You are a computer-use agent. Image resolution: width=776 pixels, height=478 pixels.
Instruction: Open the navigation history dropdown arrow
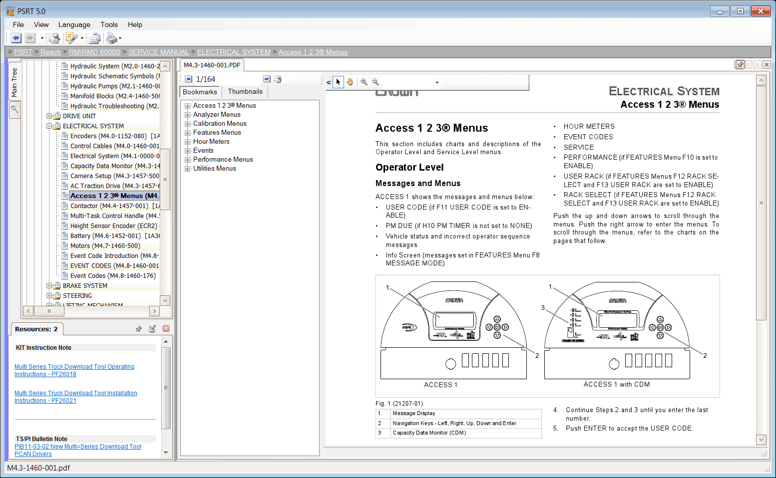42,38
